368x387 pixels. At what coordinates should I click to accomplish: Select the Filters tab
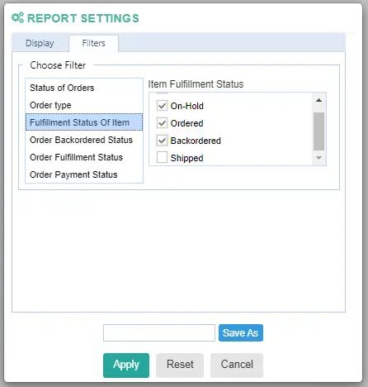point(93,43)
